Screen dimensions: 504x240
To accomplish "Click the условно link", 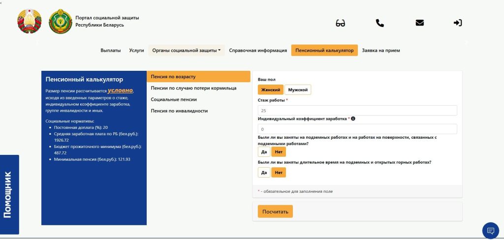I will click(120, 90).
